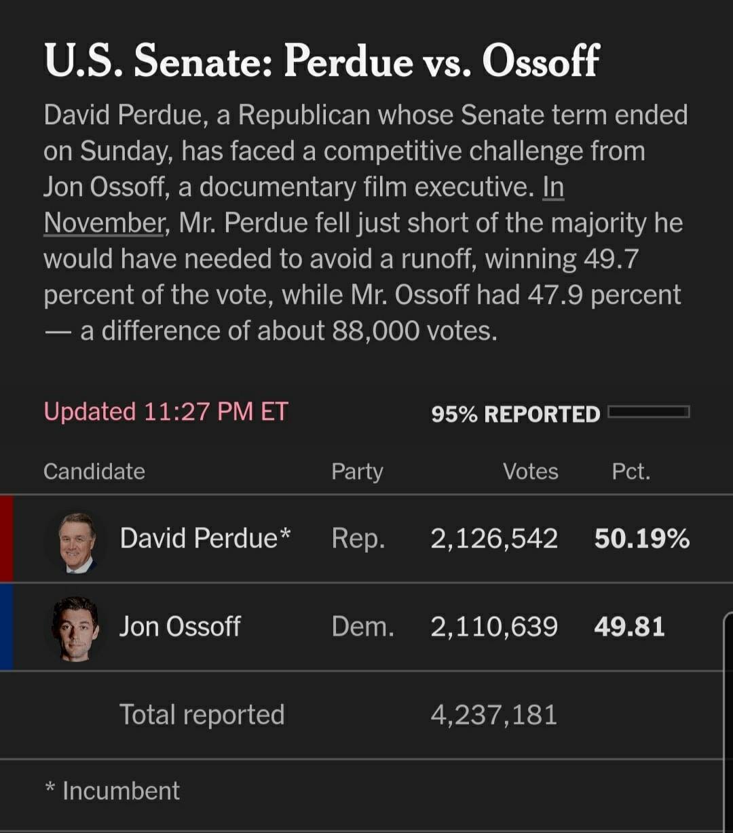The height and width of the screenshot is (833, 733).
Task: Open the 'In November' hyperlink
Action: pos(105,222)
